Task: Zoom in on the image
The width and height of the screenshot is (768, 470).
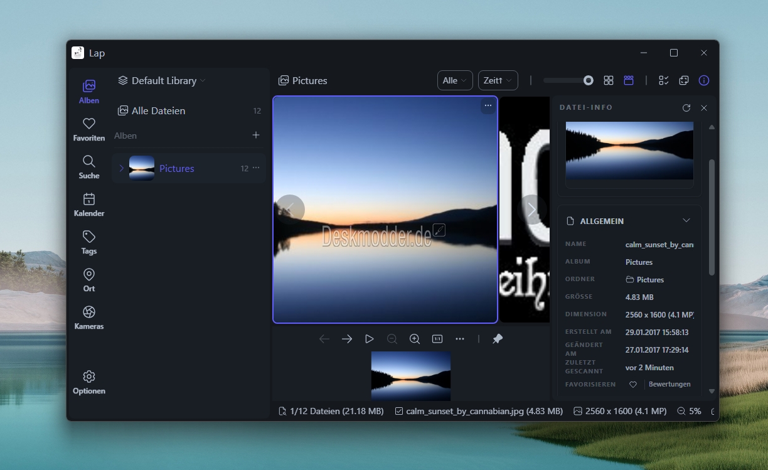Action: [415, 339]
